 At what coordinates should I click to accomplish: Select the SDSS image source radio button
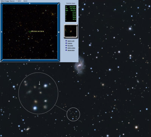coord(17,1)
